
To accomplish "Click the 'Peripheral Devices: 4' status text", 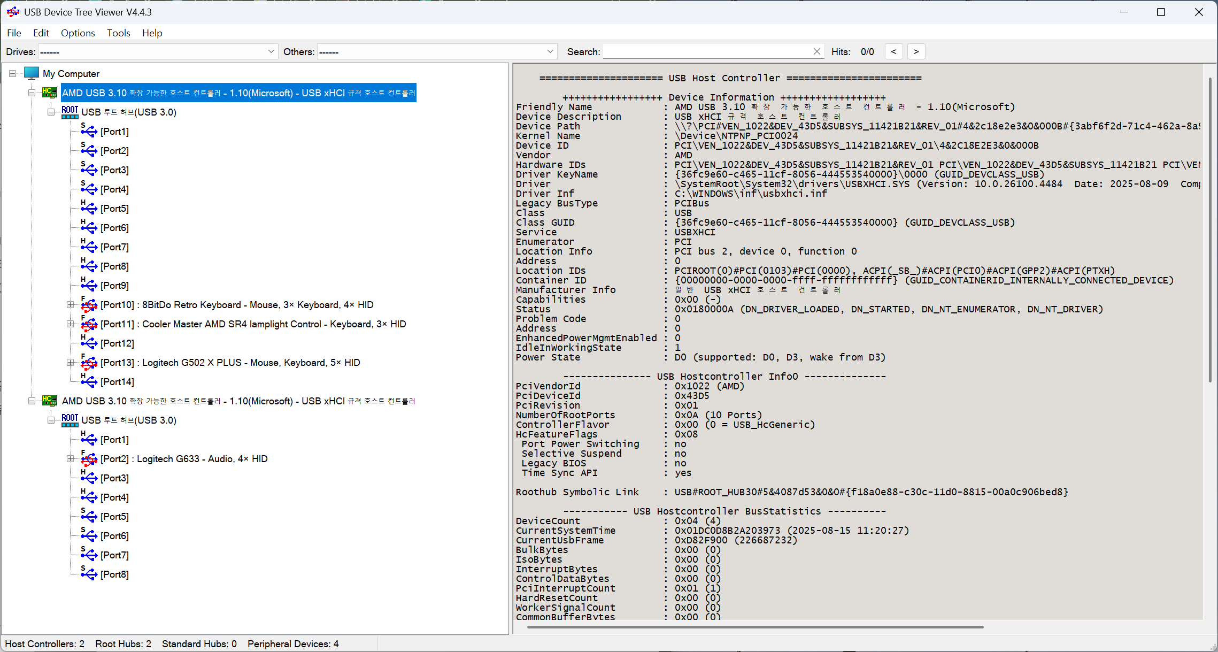I will click(293, 643).
